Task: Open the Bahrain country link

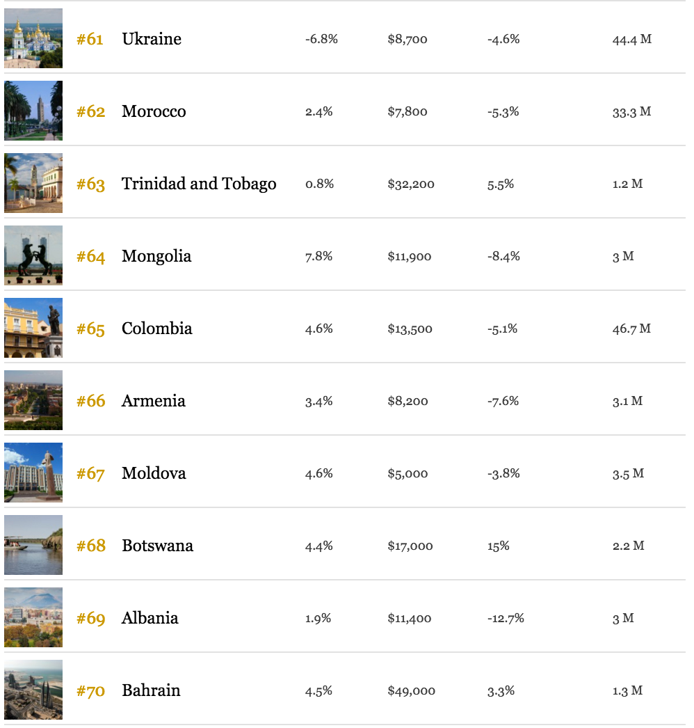Action: [151, 691]
